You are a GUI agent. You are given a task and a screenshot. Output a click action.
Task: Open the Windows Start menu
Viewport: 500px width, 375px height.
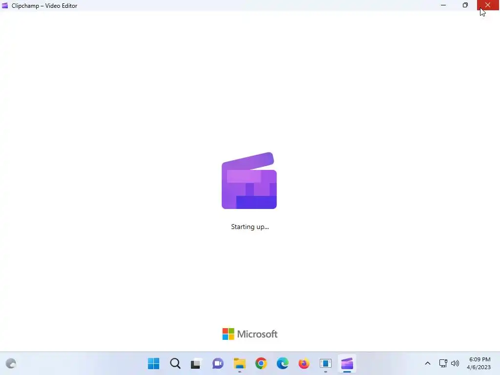(154, 363)
